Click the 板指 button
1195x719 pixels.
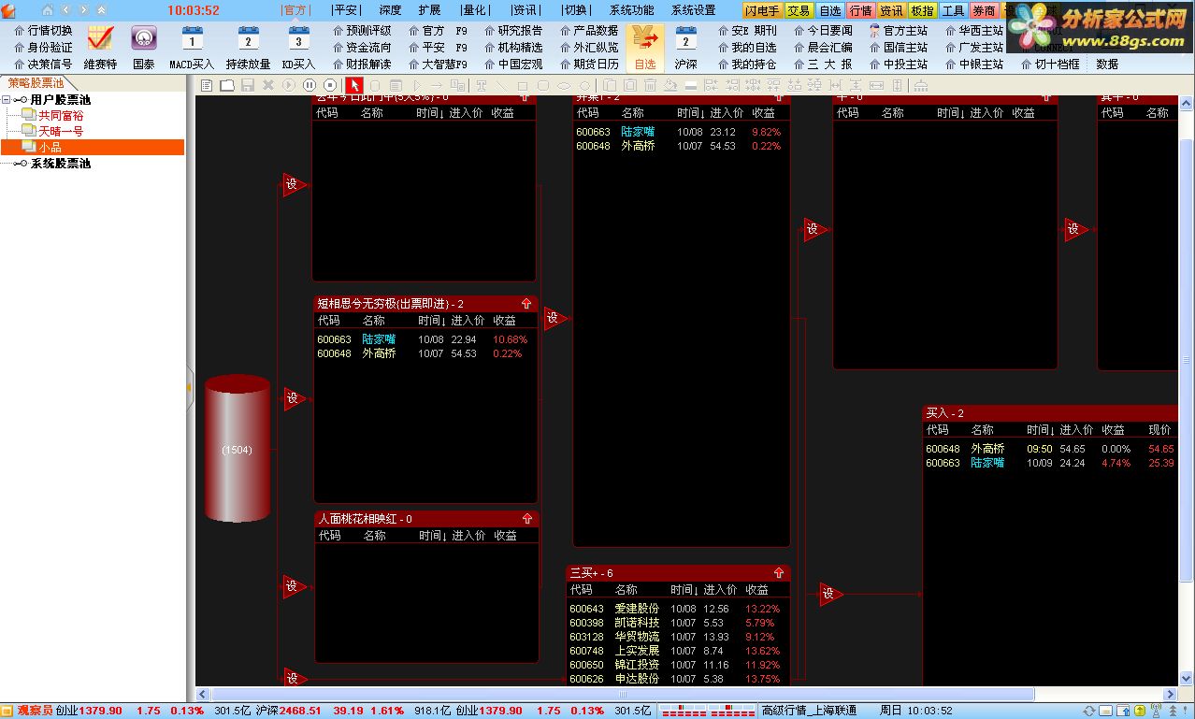pyautogui.click(x=922, y=11)
